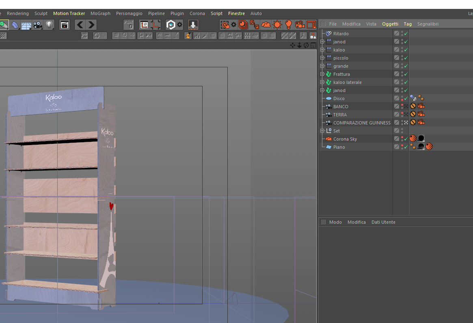The image size is (473, 323).
Task: Click the viewport move pan icon
Action: [292, 45]
